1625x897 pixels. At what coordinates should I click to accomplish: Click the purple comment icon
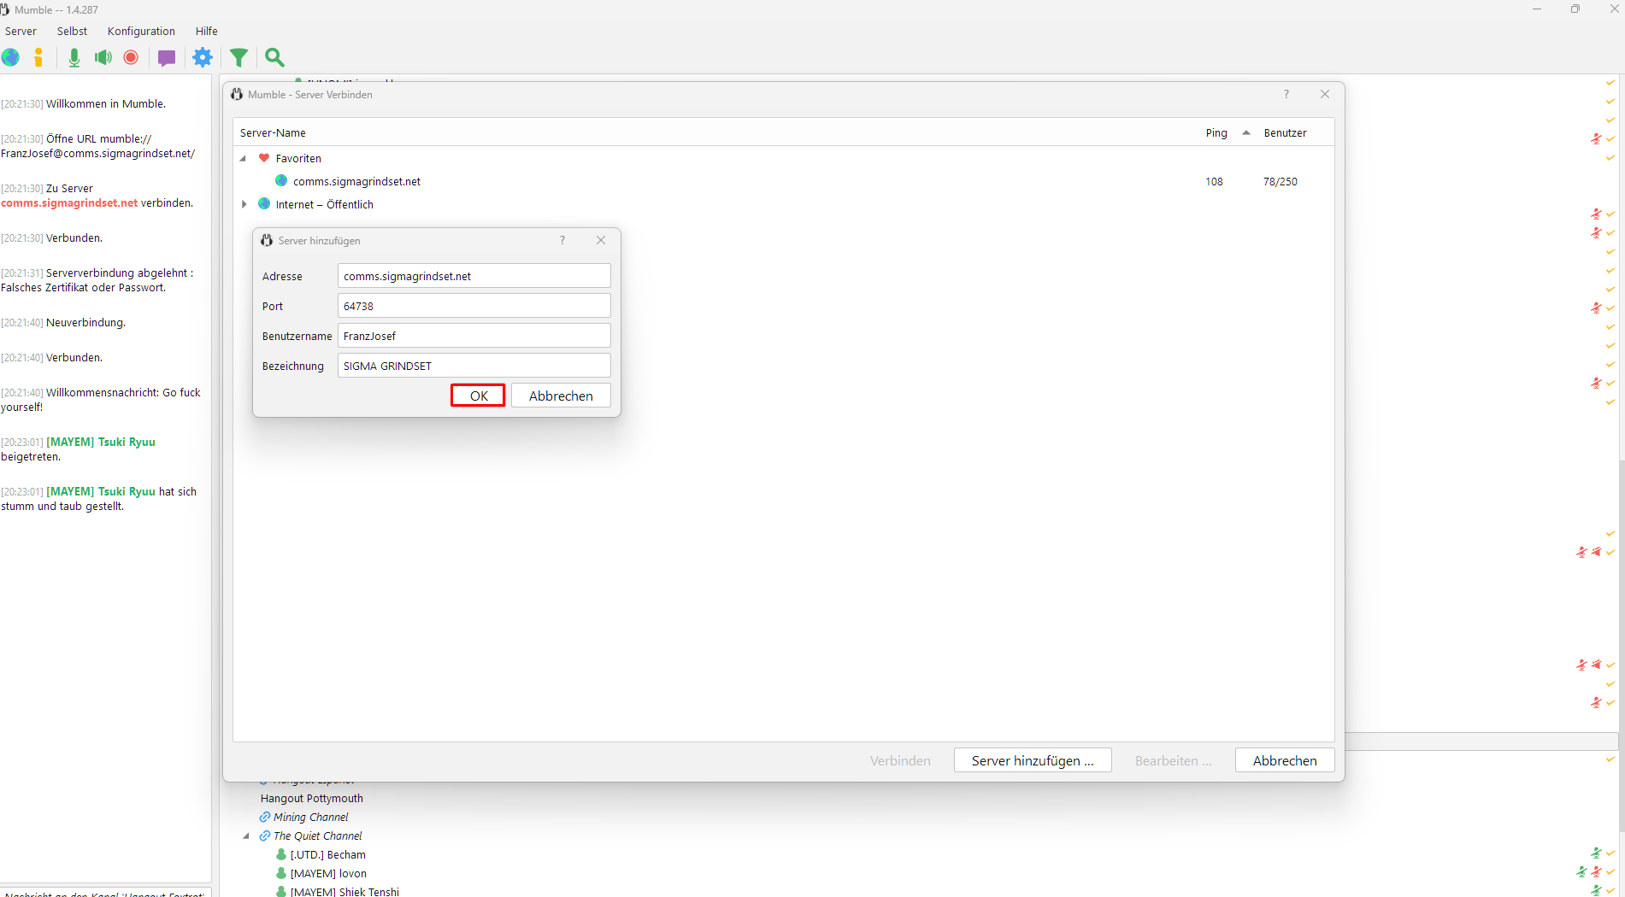point(167,57)
